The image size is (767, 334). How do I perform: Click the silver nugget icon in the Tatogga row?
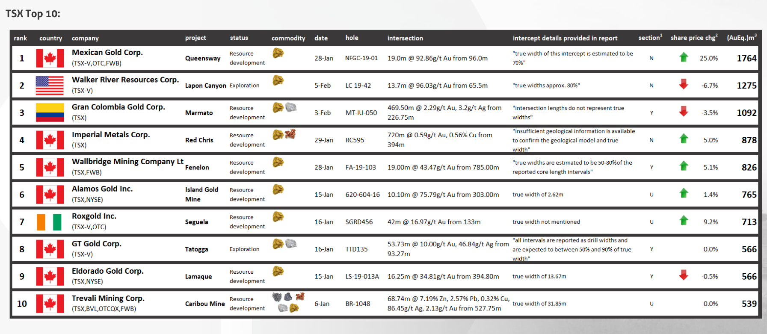coord(291,244)
